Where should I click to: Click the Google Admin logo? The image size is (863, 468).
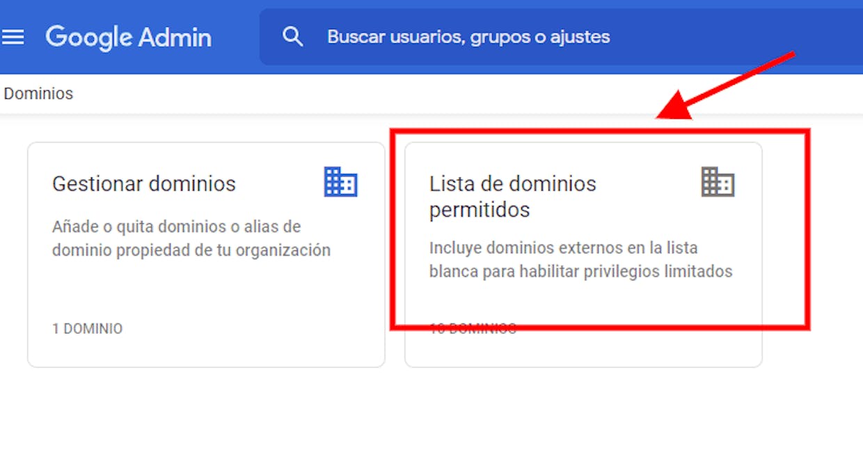[129, 37]
